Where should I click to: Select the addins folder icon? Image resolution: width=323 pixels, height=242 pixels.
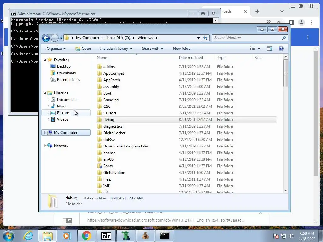point(99,67)
